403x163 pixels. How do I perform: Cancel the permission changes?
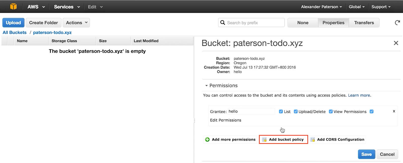pos(387,154)
